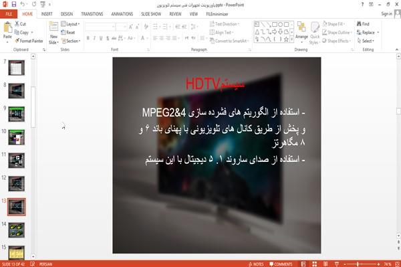Open the font name combo box
The width and height of the screenshot is (401, 267).
[x=100, y=27]
